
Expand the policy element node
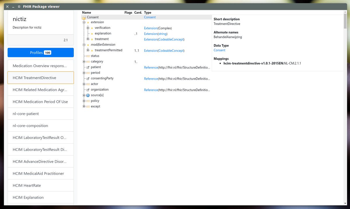(84, 101)
